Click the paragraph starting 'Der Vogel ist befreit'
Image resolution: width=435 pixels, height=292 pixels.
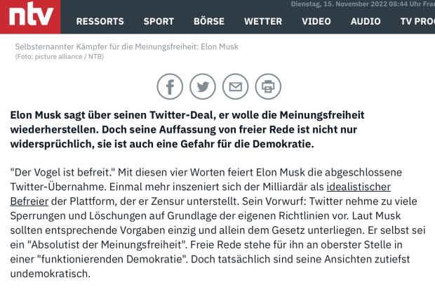(217, 223)
